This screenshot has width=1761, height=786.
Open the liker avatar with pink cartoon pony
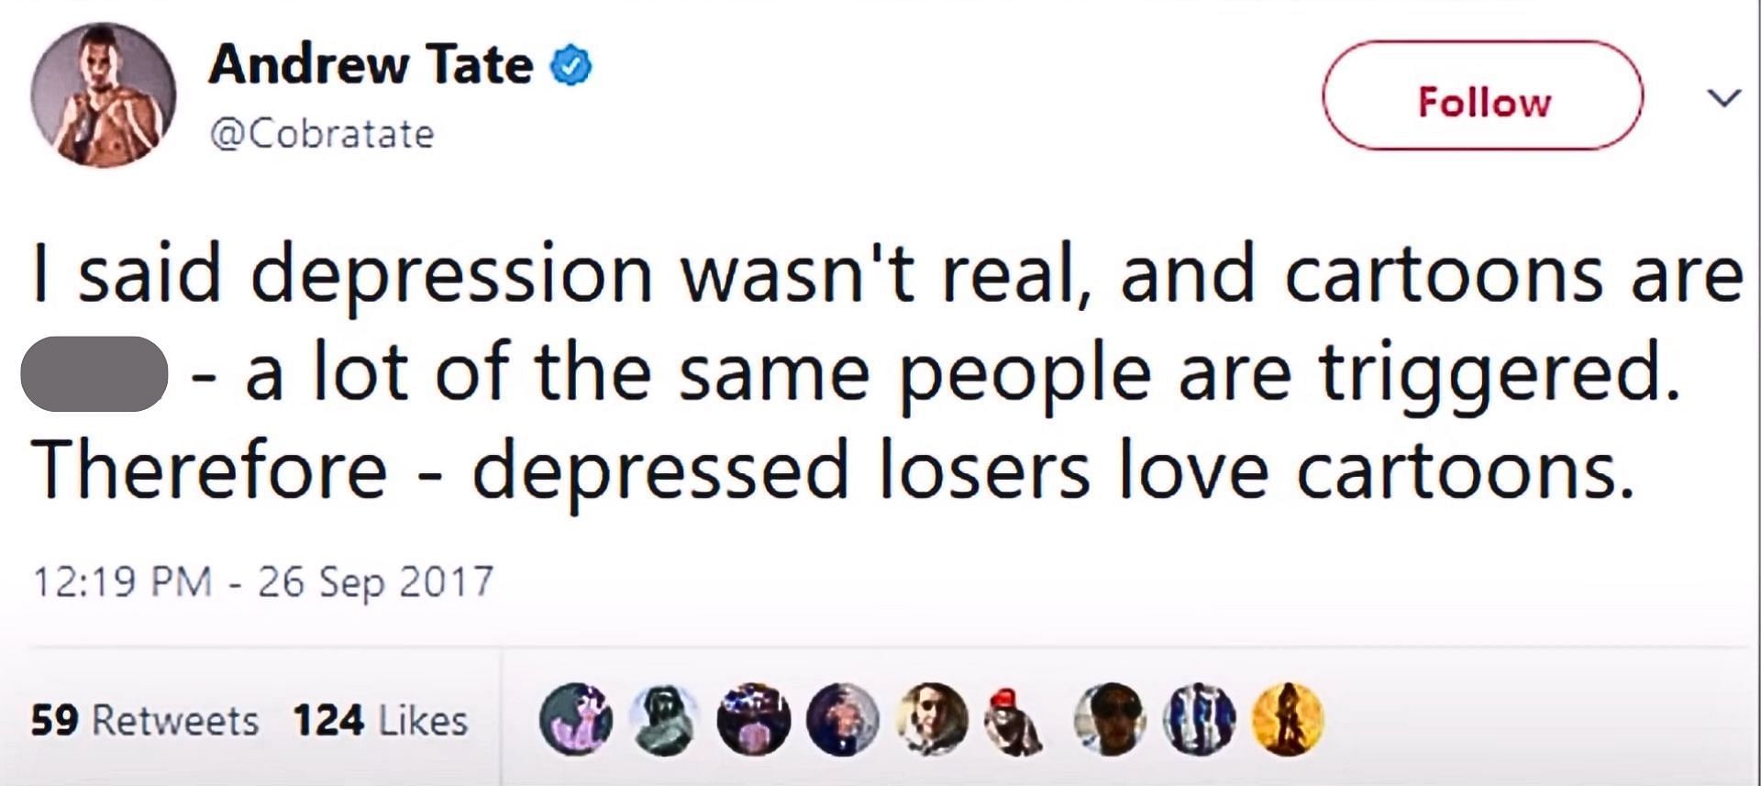click(576, 719)
